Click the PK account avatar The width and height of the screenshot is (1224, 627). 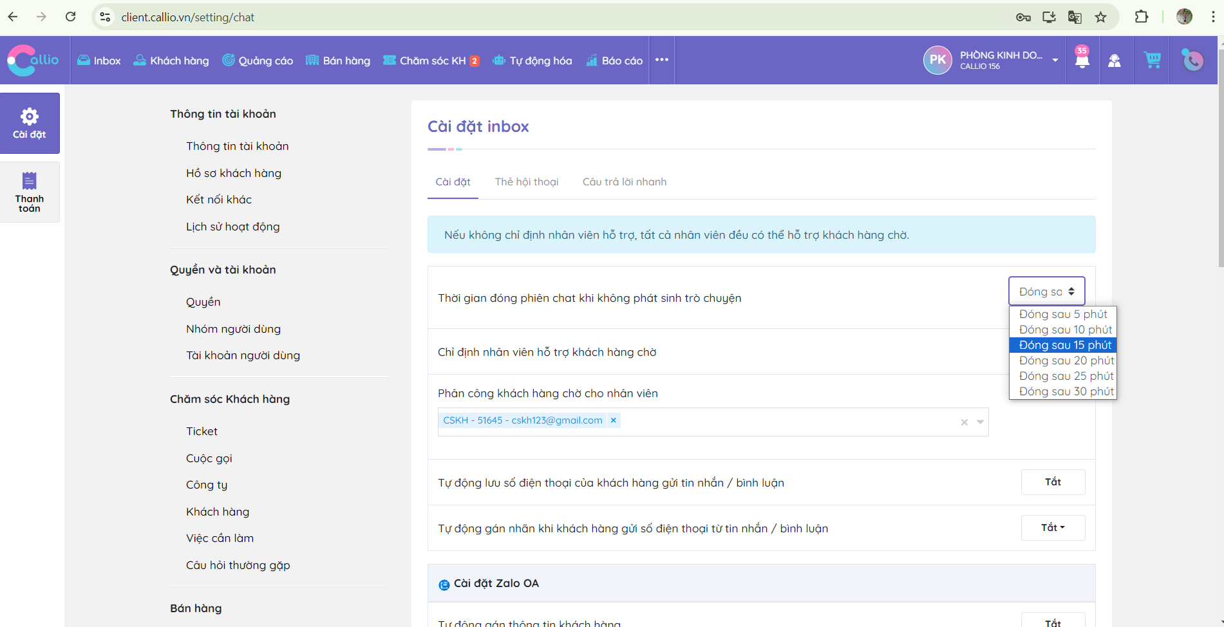(x=937, y=60)
